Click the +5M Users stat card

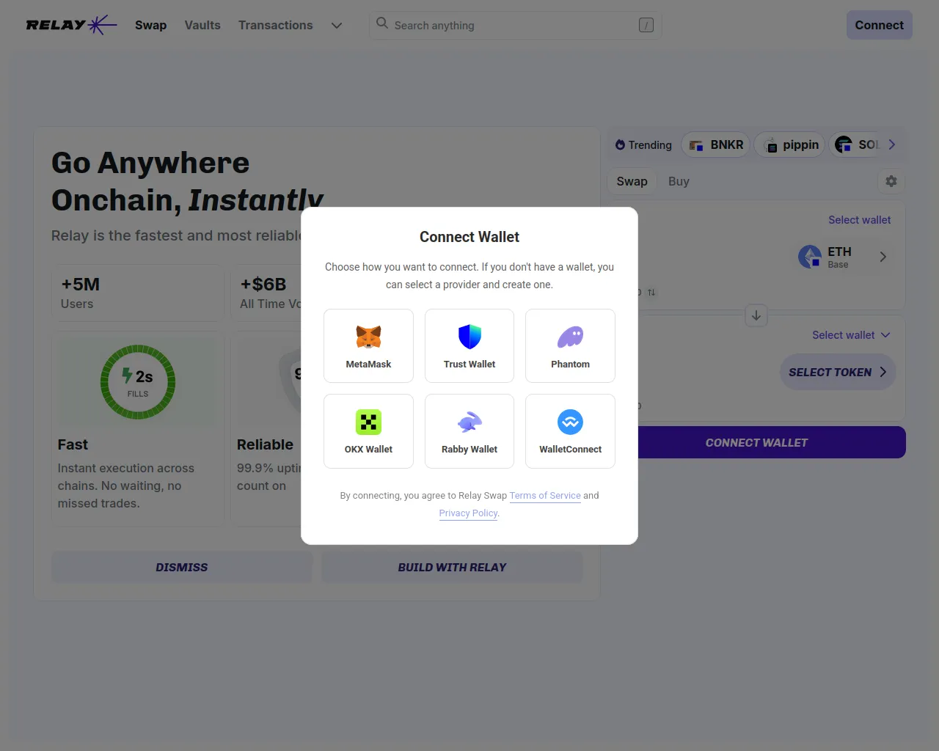(138, 293)
